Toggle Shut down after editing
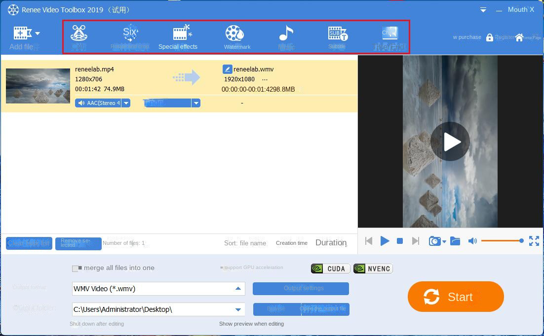The image size is (544, 336). click(97, 324)
